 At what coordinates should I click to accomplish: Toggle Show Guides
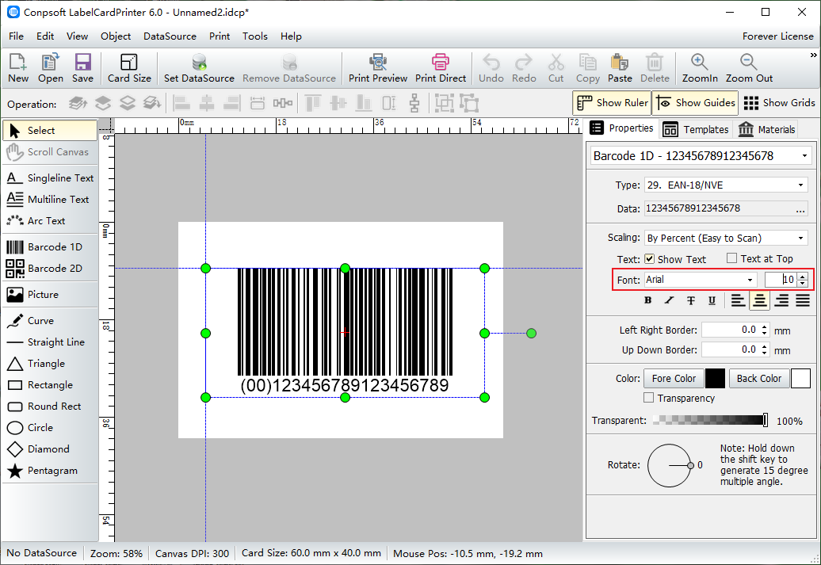tap(695, 103)
